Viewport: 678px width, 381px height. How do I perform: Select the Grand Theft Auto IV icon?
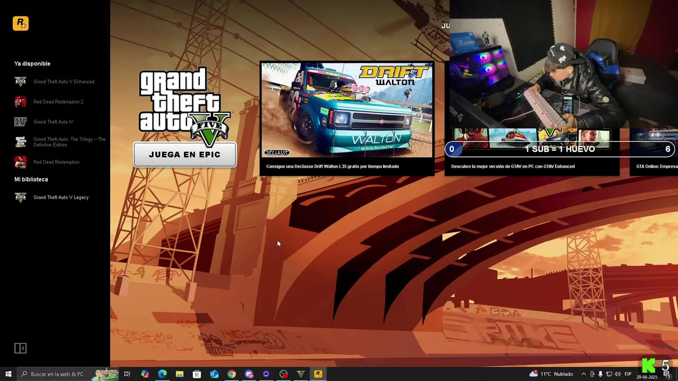pyautogui.click(x=20, y=122)
